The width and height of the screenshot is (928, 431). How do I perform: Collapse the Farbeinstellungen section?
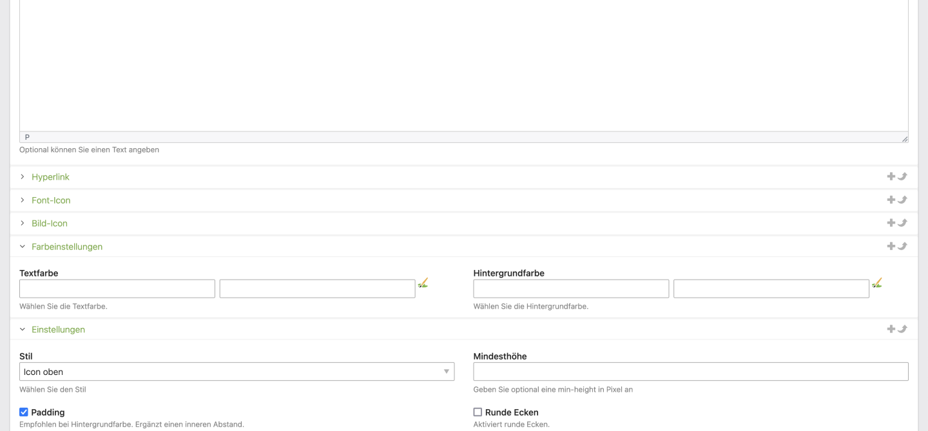click(x=66, y=247)
